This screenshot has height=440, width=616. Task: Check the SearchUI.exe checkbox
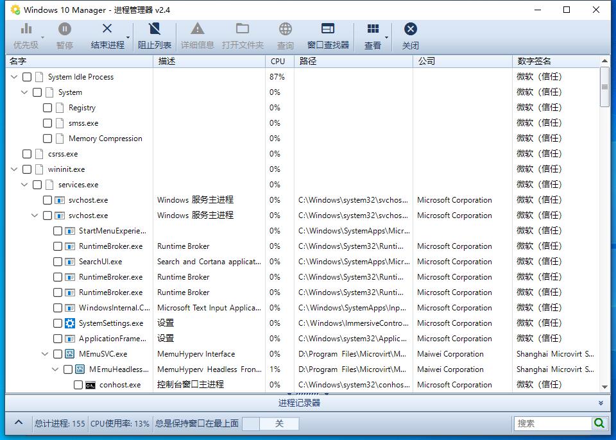[57, 262]
